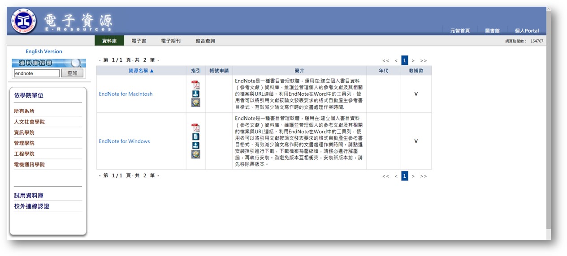Click the 簡介 column header
The width and height of the screenshot is (567, 256).
click(299, 71)
